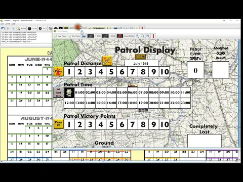Click red marker icon in Patrol Display toolbar
243x182 pixels.
click(x=153, y=36)
